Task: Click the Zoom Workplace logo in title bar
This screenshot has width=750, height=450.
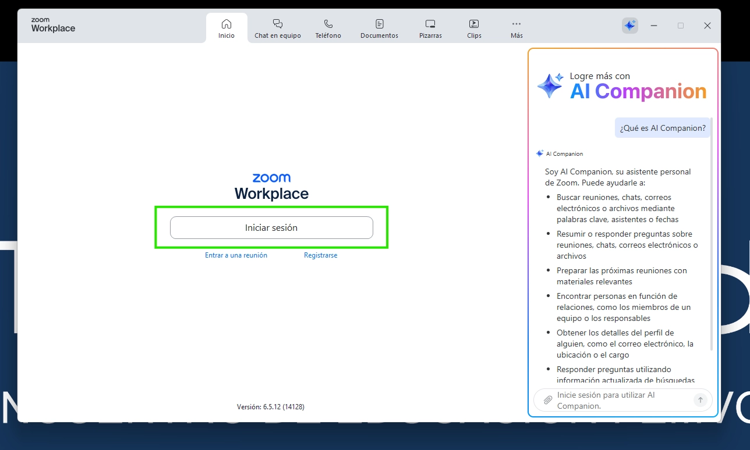Action: click(x=53, y=26)
